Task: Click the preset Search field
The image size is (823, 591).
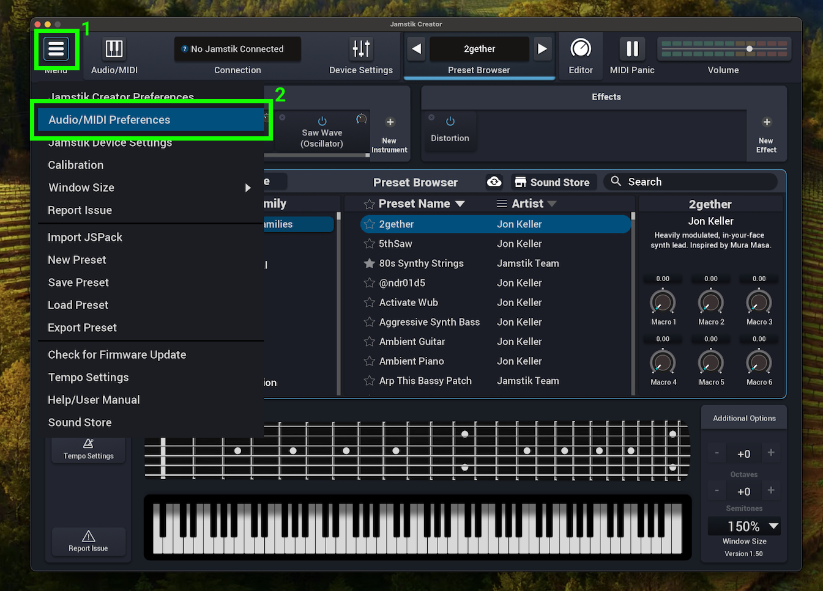Action: coord(690,182)
